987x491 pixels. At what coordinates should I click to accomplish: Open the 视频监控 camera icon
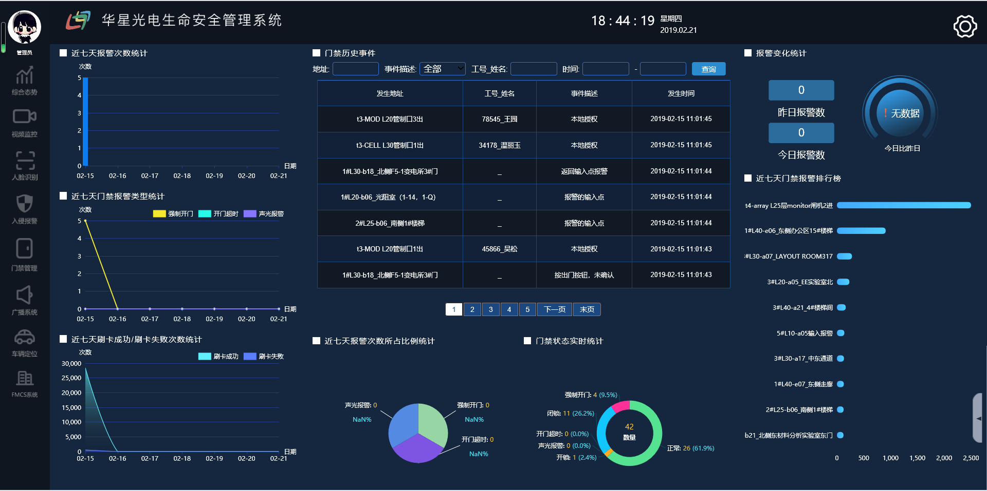(24, 116)
